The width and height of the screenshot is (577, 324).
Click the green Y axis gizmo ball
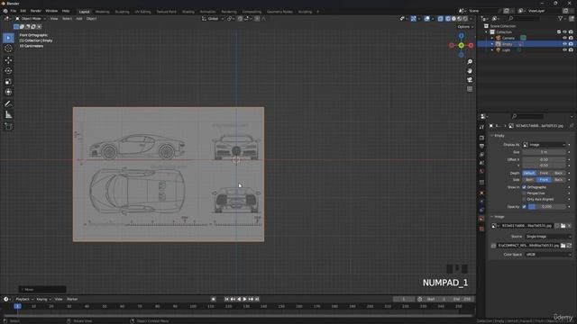461,45
